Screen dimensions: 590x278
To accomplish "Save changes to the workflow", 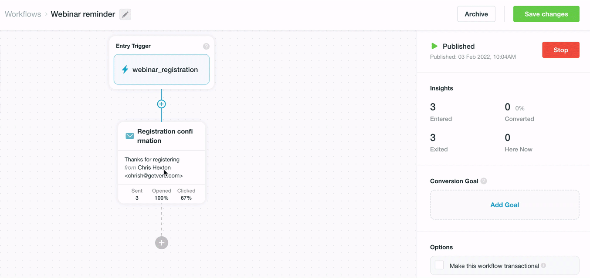I will click(x=546, y=14).
